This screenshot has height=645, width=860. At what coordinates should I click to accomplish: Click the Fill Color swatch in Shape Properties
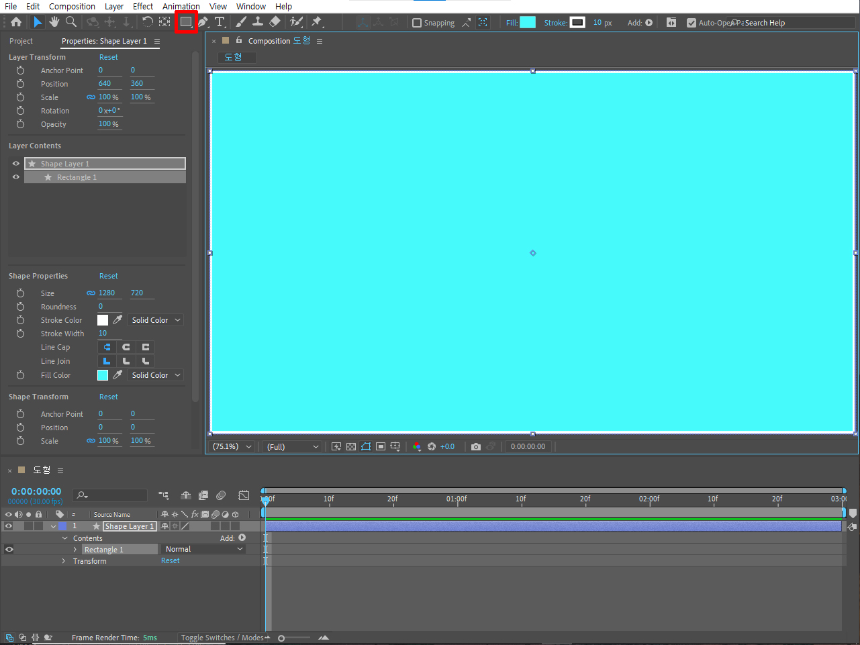(x=103, y=375)
